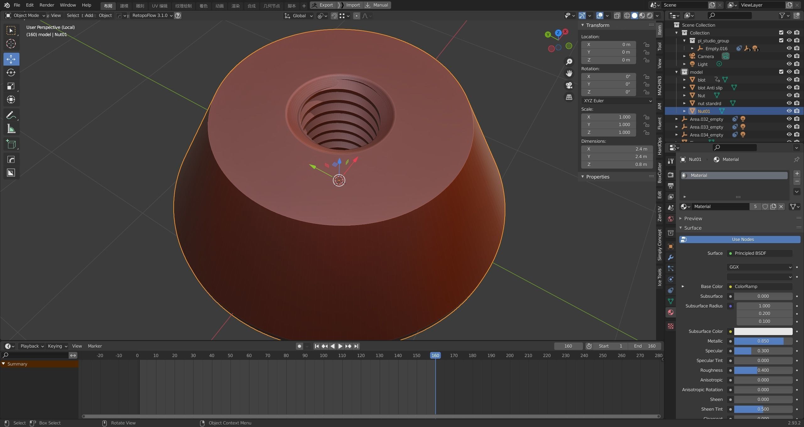Screen dimensions: 804x427
Task: Toggle visibility of the Camera object
Action: tap(789, 56)
